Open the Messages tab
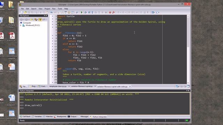223x125 pixels. [83, 117]
